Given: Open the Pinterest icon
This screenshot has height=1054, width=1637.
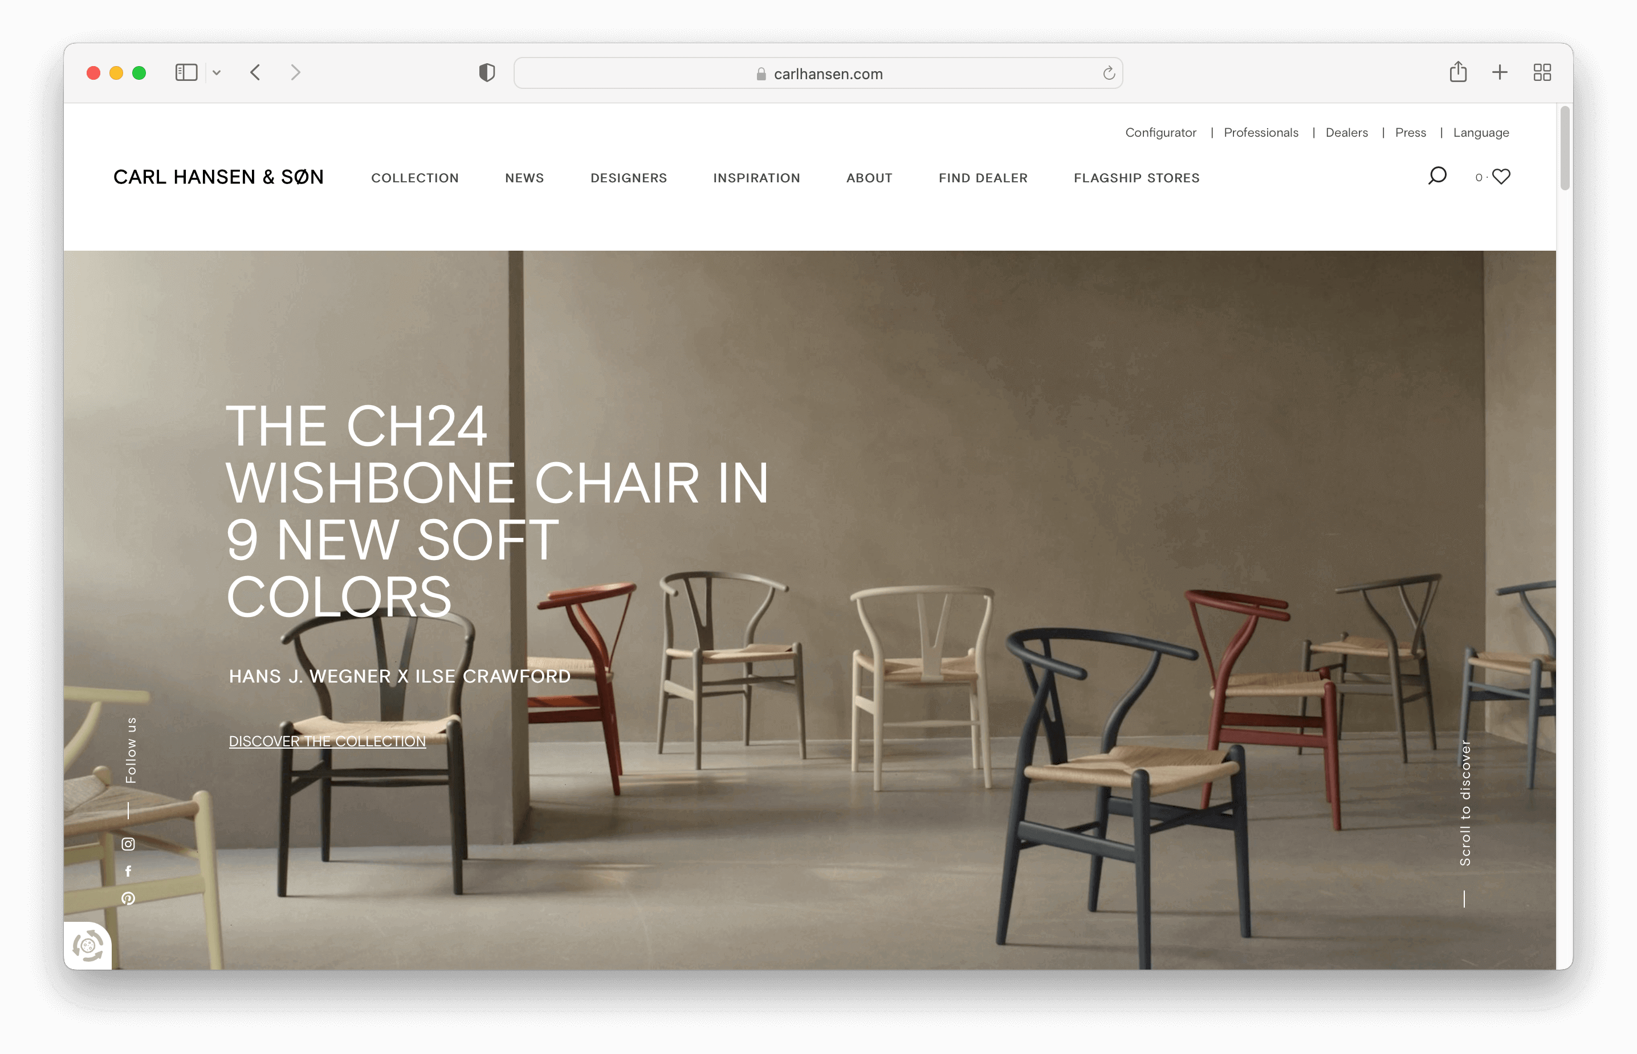Looking at the screenshot, I should pyautogui.click(x=128, y=898).
